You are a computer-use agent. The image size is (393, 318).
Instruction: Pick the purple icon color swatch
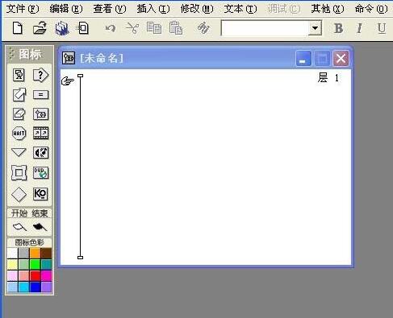46,287
